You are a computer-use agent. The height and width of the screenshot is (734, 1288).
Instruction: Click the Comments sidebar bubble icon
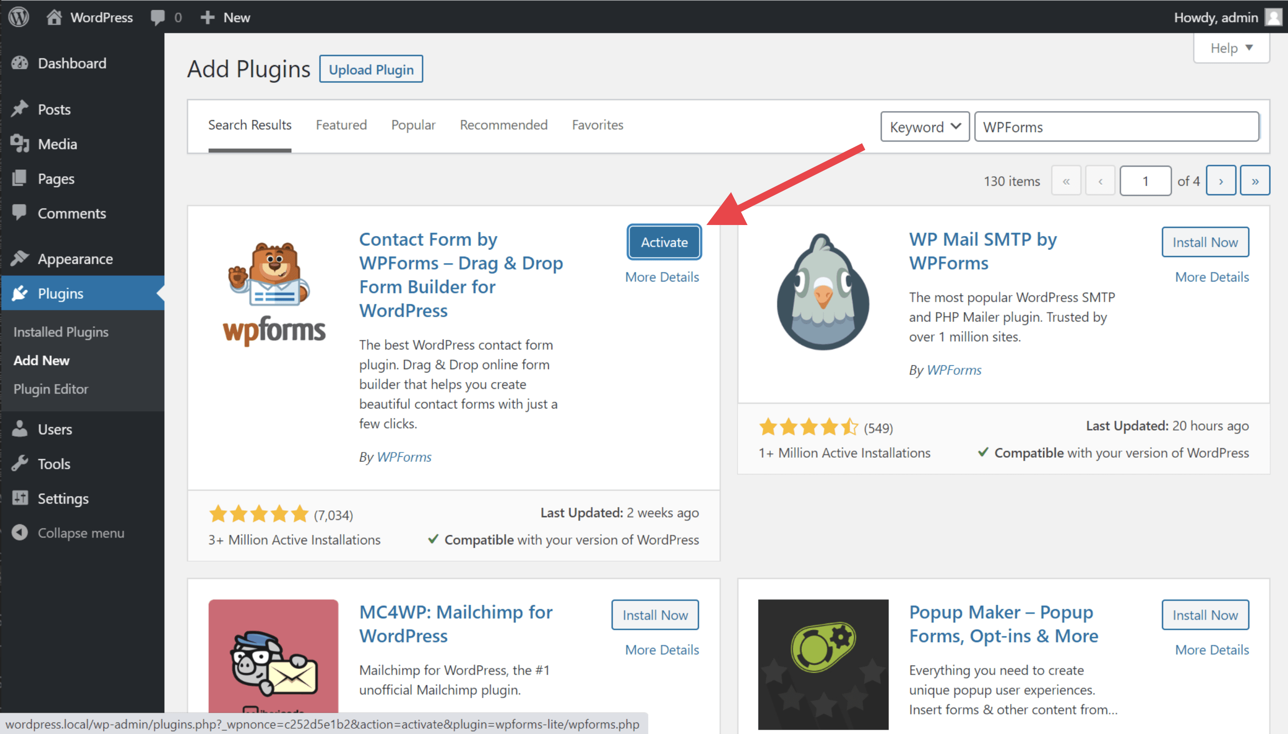coord(20,213)
